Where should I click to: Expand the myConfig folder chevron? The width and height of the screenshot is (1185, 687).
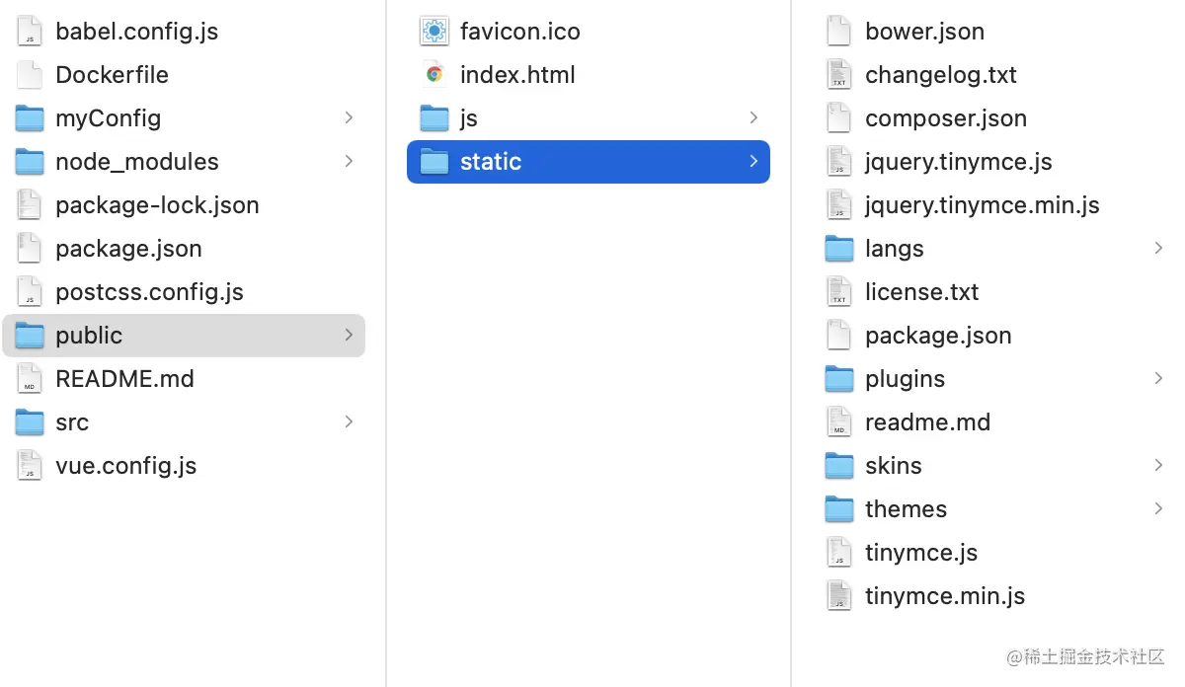coord(349,118)
